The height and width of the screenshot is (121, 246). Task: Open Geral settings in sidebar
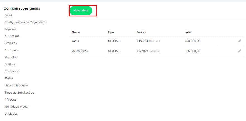[8, 15]
